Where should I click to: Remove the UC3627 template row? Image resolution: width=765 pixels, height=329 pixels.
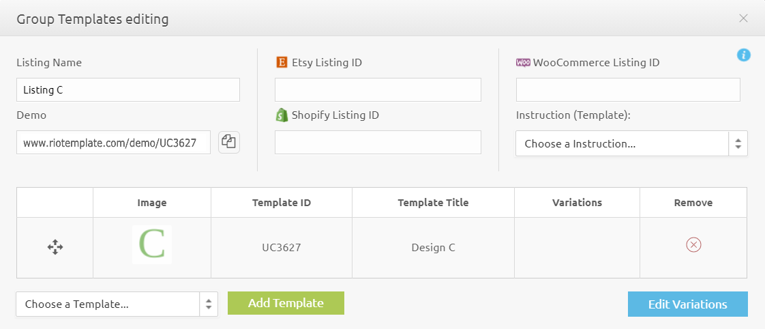click(x=693, y=245)
